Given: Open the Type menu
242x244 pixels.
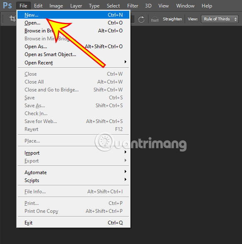Looking at the screenshot, I should tap(94, 6).
